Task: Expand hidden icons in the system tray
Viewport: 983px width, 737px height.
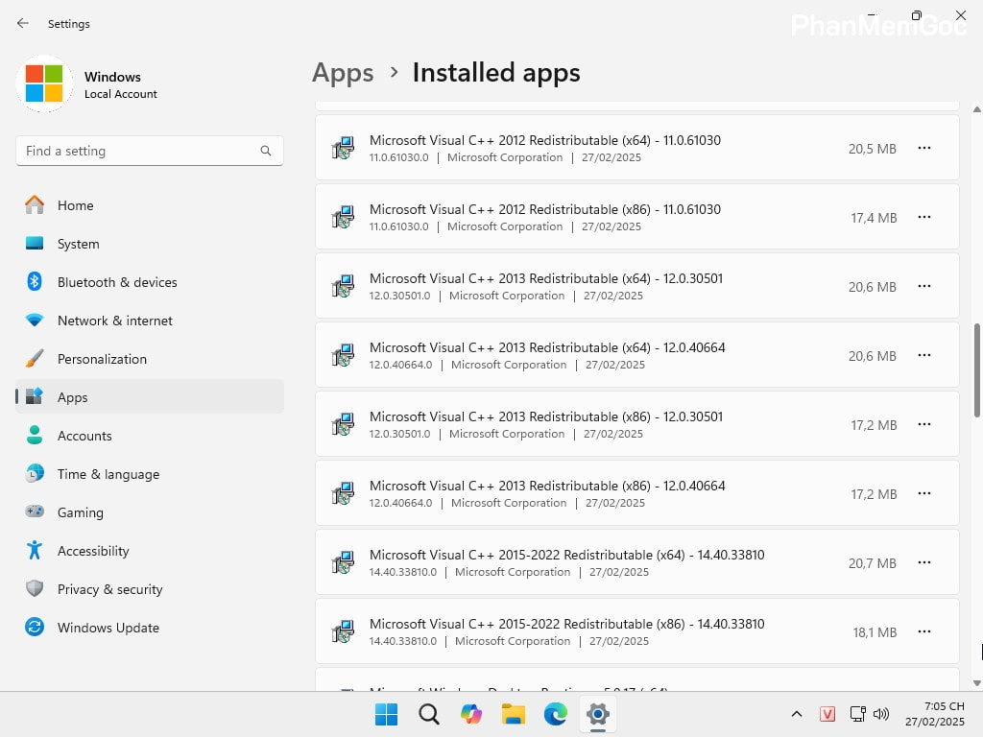Action: click(797, 714)
